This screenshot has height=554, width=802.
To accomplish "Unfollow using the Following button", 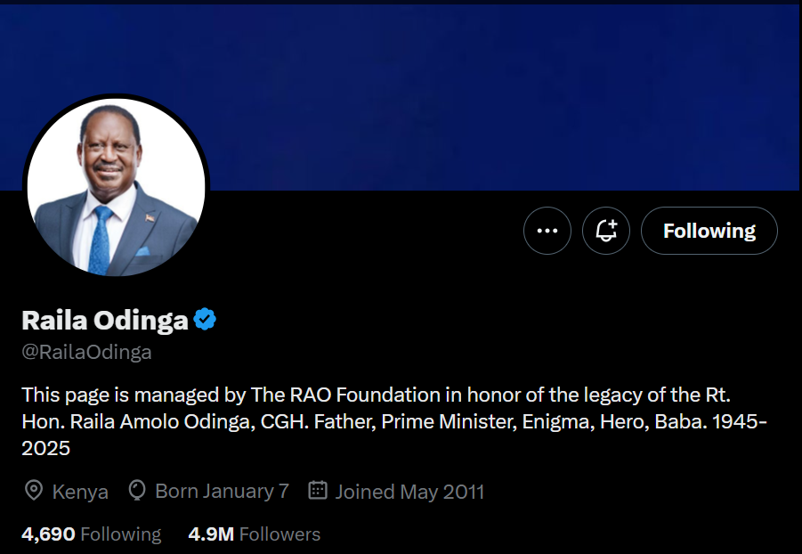I will tap(709, 231).
